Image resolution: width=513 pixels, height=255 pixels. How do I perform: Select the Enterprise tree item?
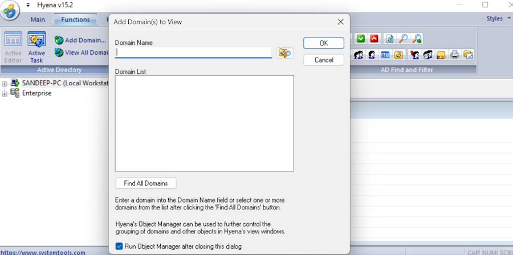click(x=36, y=93)
